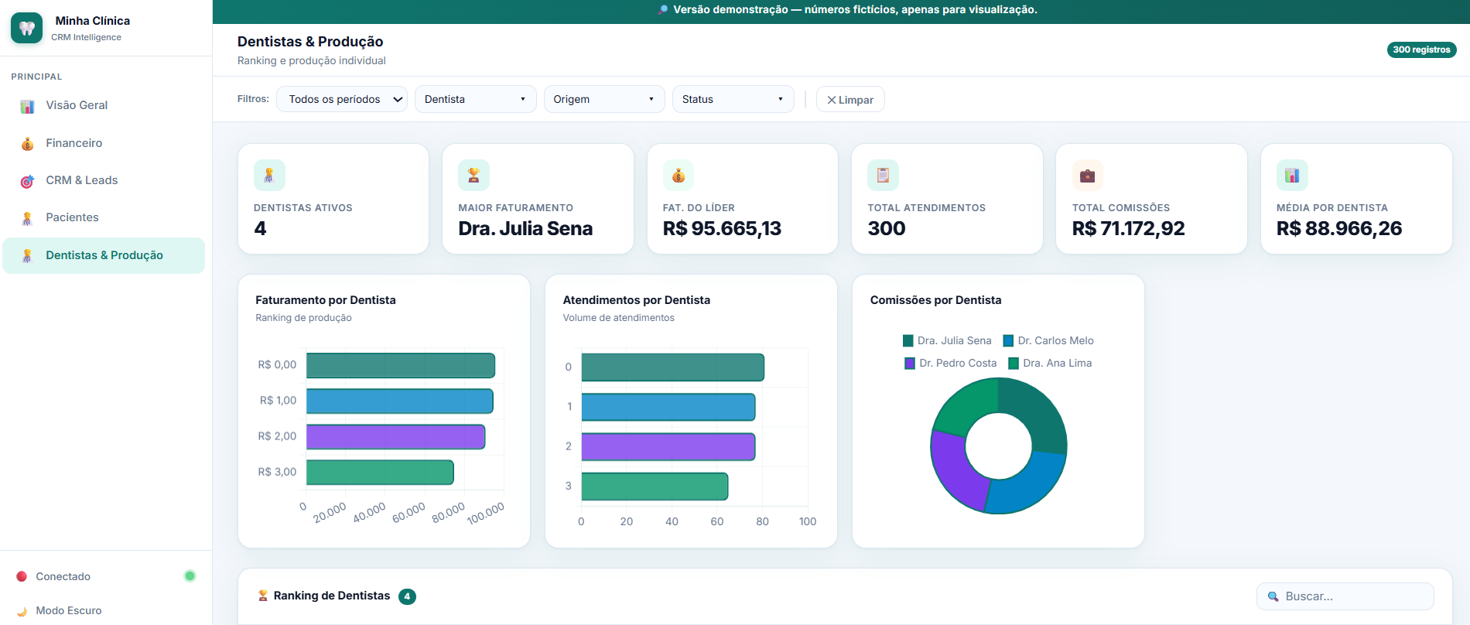Click the blue bar in Atendimentos chart
The image size is (1470, 625).
point(668,408)
